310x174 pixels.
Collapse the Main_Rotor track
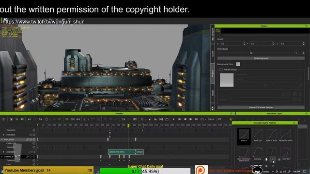click(x=2, y=140)
